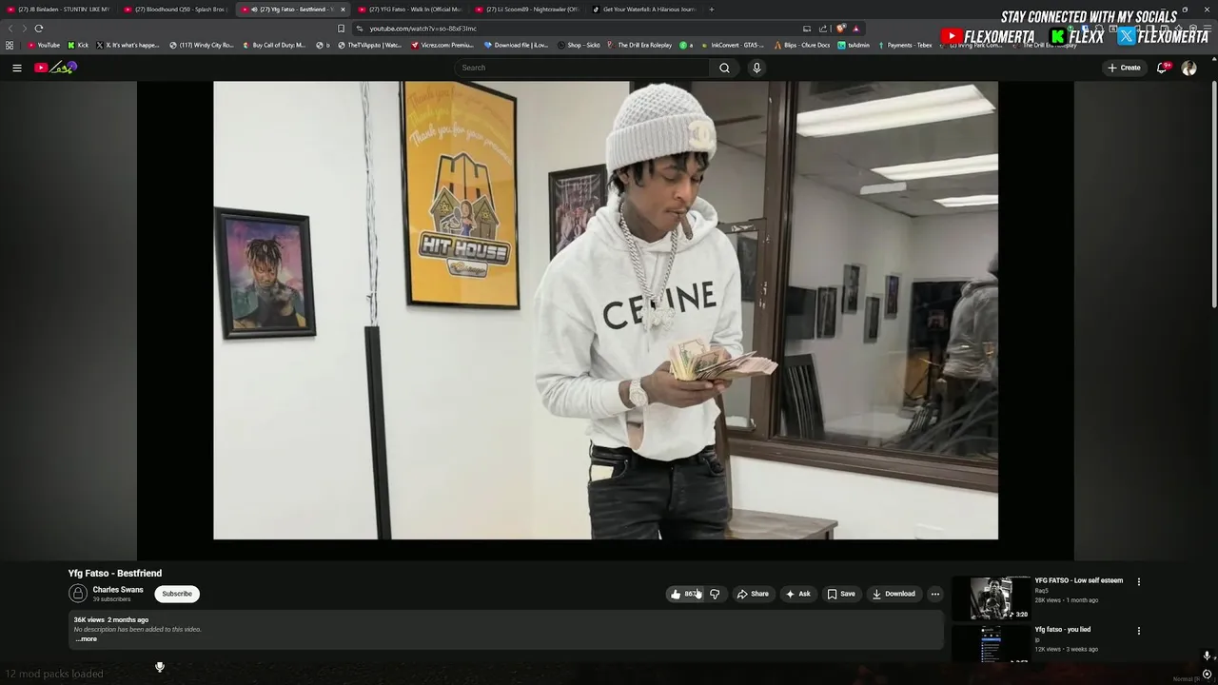This screenshot has height=685, width=1218.
Task: Open Vicrez.com Premium bookmark
Action: 442,45
